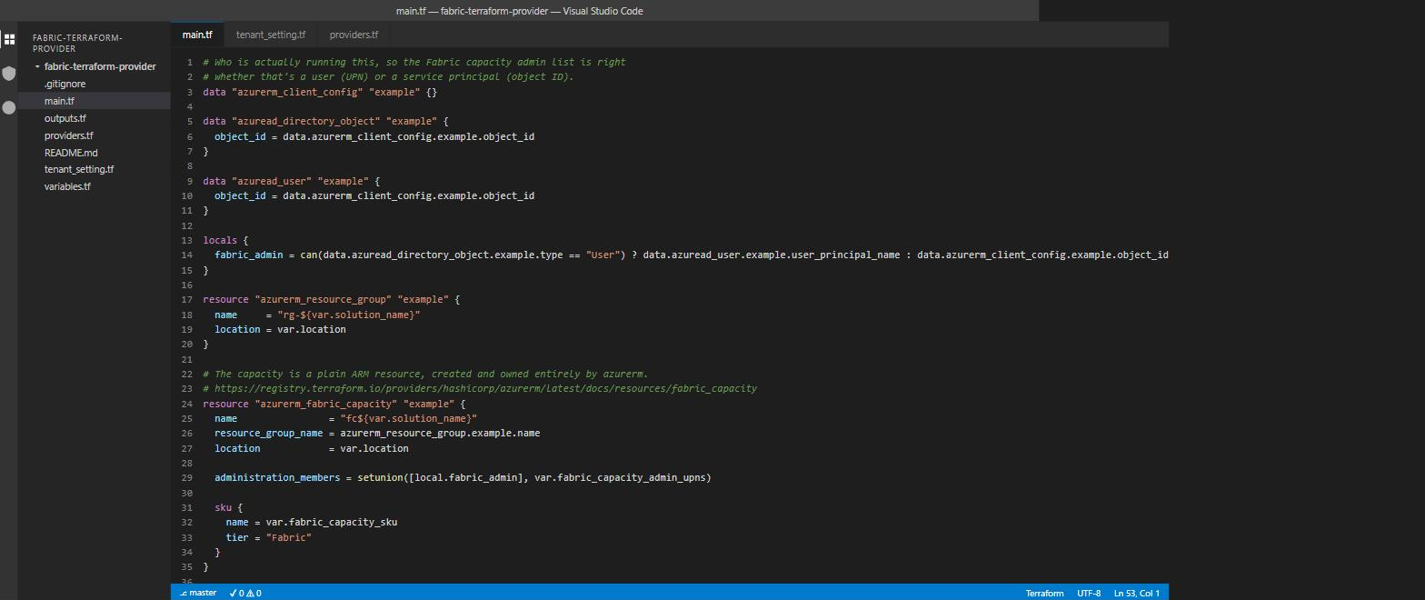Show errors and warnings count in status bar
Image resolution: width=1425 pixels, height=600 pixels.
pos(245,593)
